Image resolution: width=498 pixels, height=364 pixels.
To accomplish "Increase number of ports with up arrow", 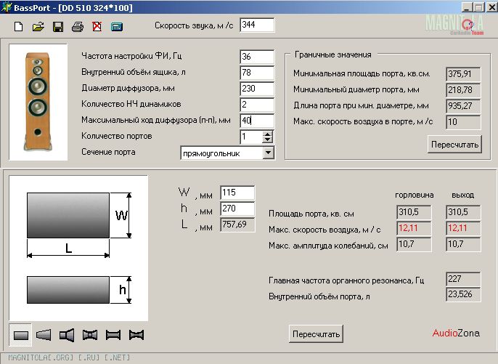I will pyautogui.click(x=268, y=134).
